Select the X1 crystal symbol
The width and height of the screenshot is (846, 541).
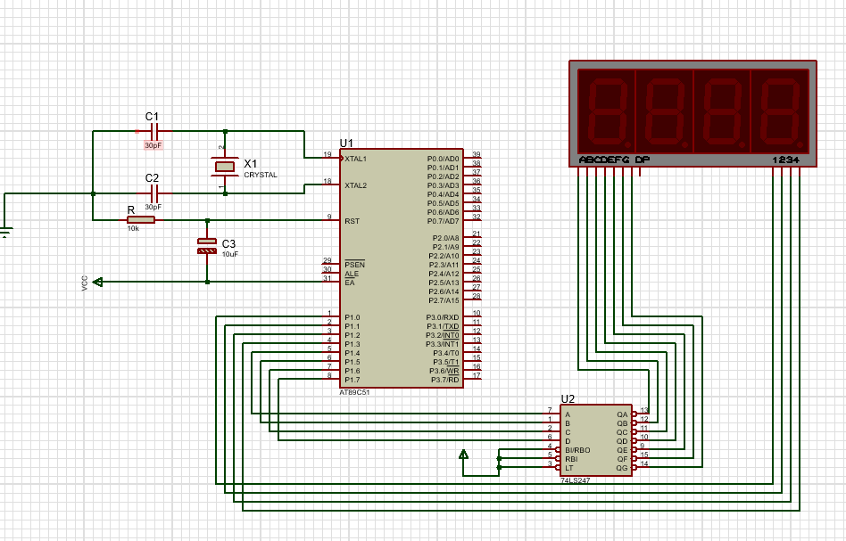pyautogui.click(x=225, y=167)
